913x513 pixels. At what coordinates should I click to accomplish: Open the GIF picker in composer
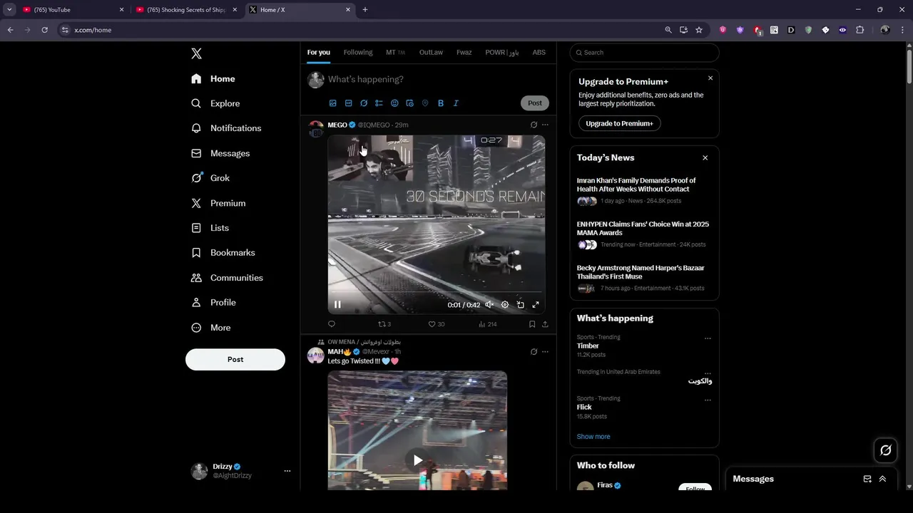pyautogui.click(x=348, y=103)
